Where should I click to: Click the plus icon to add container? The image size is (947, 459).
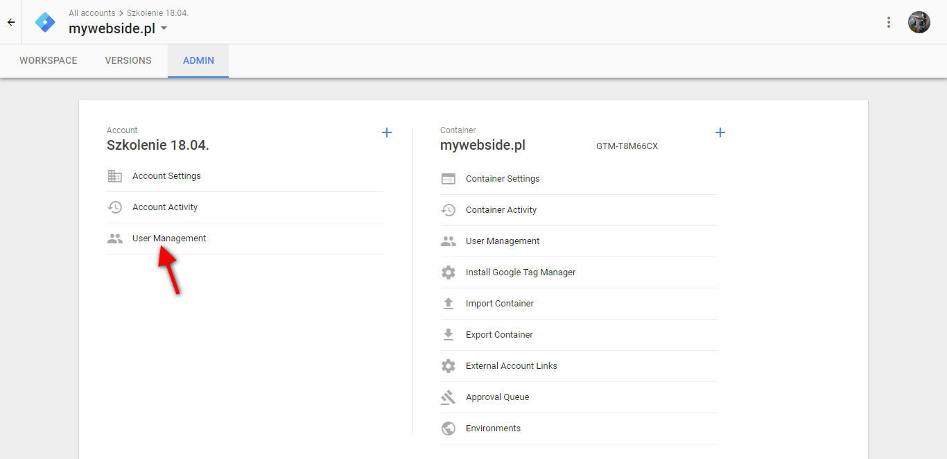(x=720, y=132)
